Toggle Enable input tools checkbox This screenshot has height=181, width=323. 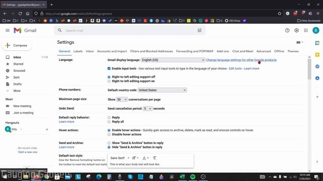click(109, 68)
